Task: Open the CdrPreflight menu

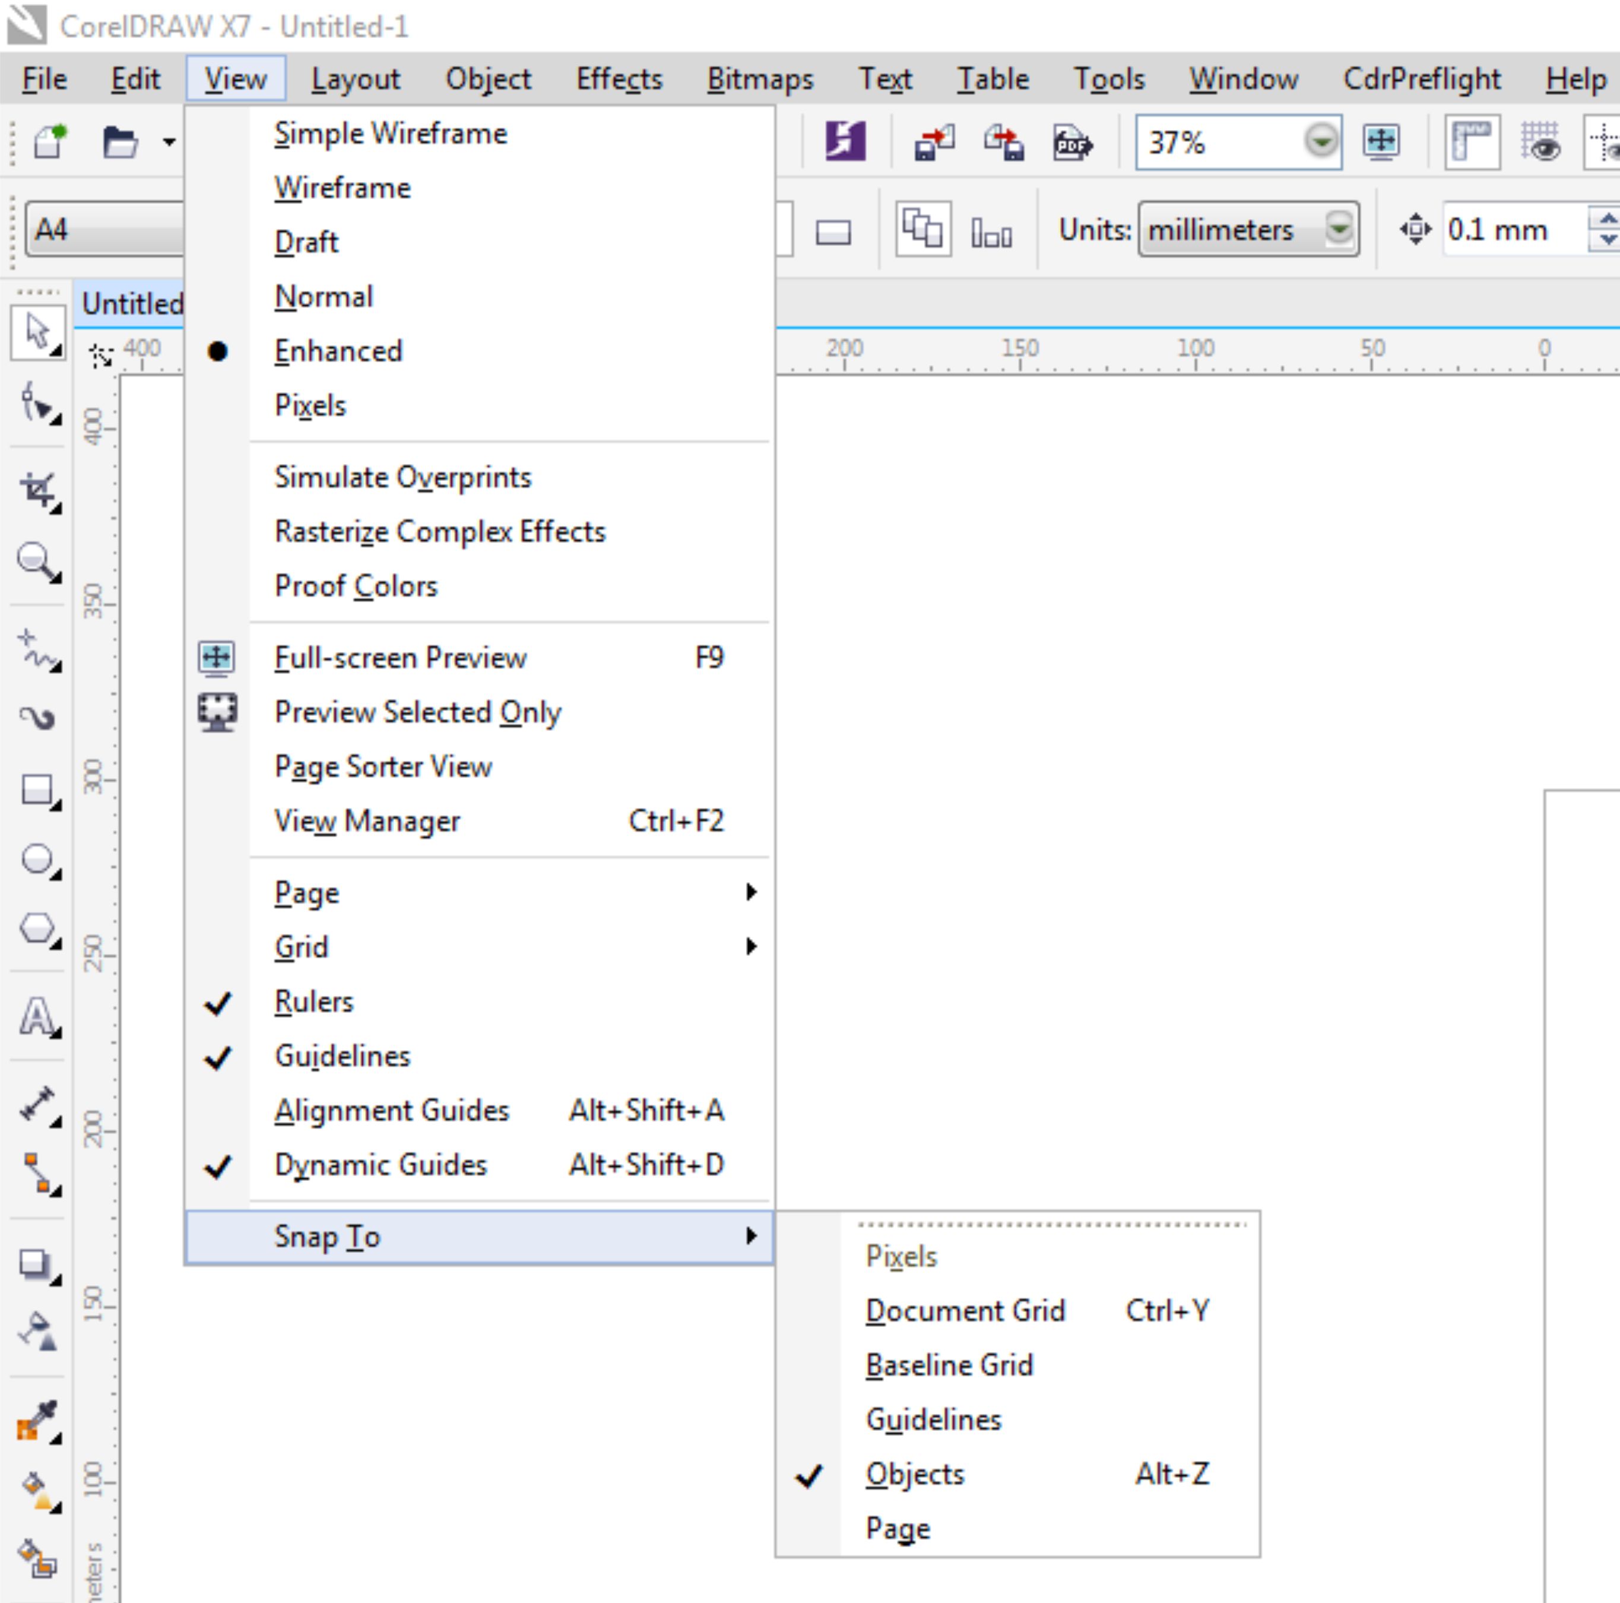Action: pos(1421,79)
